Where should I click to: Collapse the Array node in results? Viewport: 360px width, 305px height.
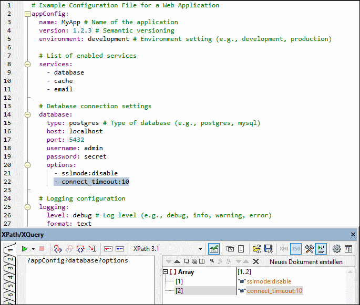166,272
